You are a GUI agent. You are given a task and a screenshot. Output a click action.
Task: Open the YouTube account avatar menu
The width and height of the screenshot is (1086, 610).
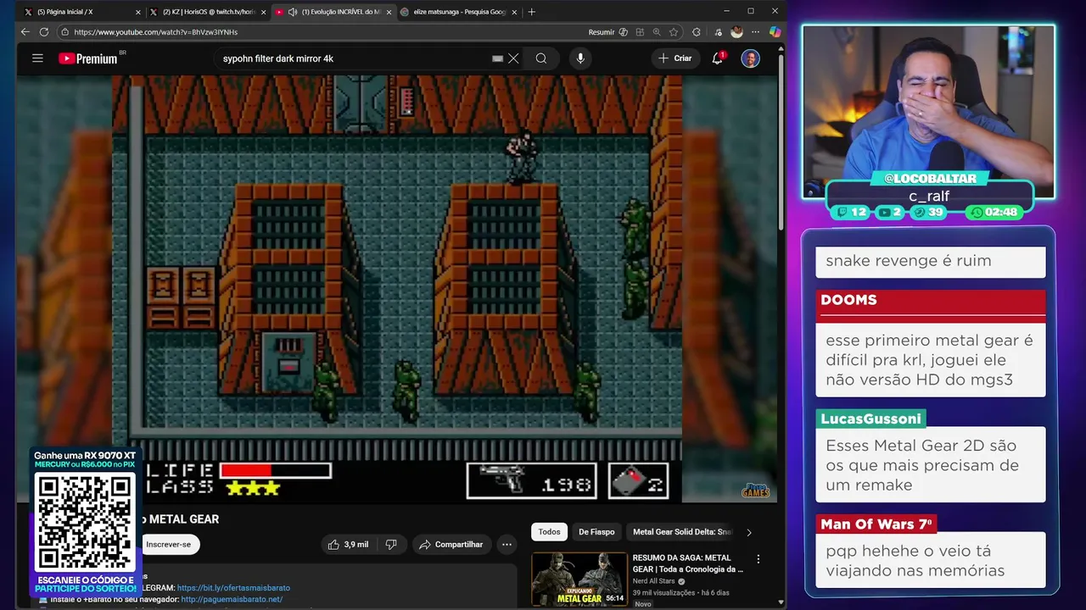pos(750,58)
